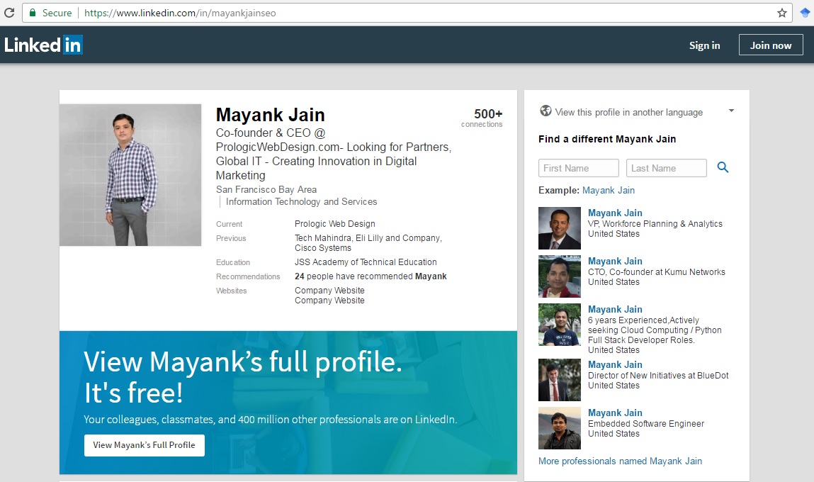Reload the page with browser refresh icon
The height and width of the screenshot is (482, 814).
tap(9, 13)
